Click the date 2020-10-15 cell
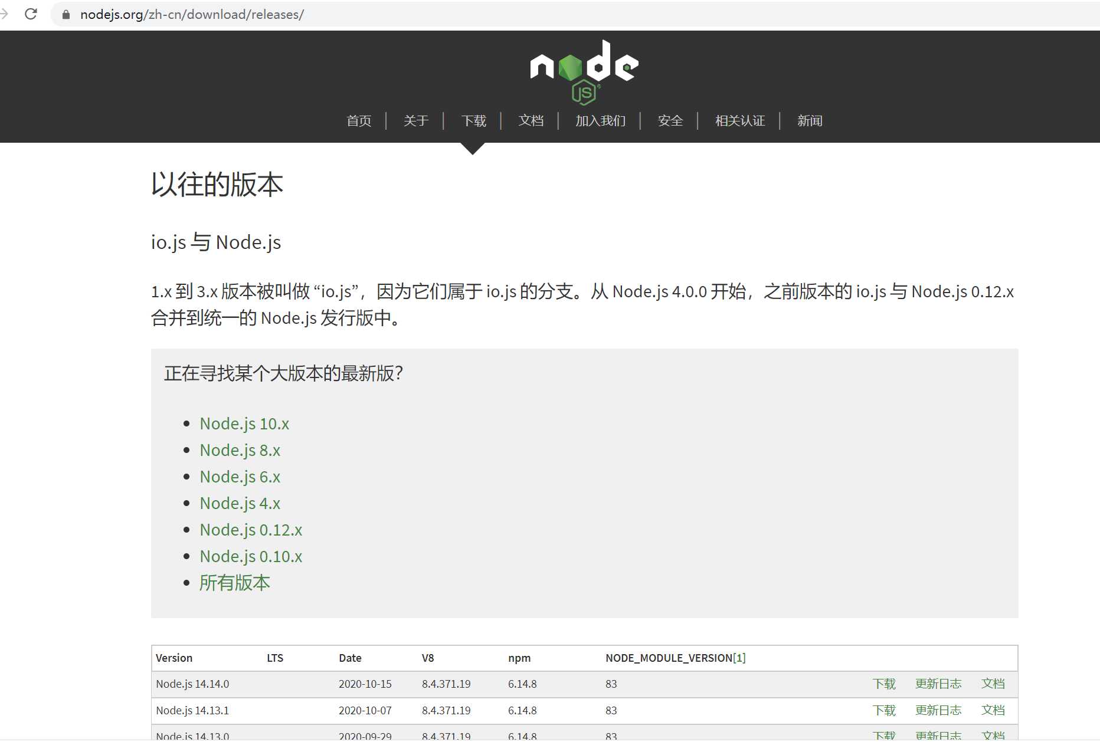The height and width of the screenshot is (742, 1100). pos(365,684)
